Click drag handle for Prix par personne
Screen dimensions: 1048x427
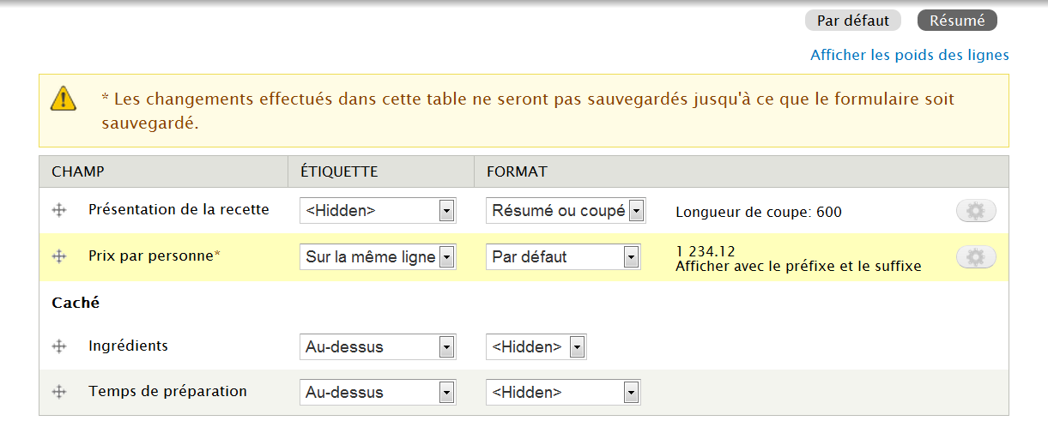pyautogui.click(x=59, y=256)
